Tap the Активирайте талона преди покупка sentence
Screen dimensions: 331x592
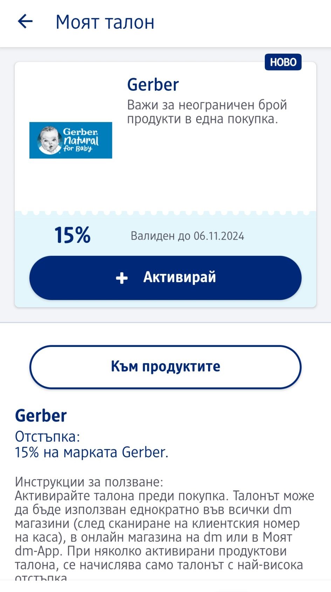[x=123, y=496]
